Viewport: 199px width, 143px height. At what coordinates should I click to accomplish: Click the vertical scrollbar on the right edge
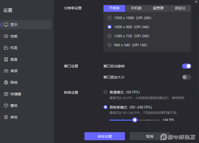198,56
